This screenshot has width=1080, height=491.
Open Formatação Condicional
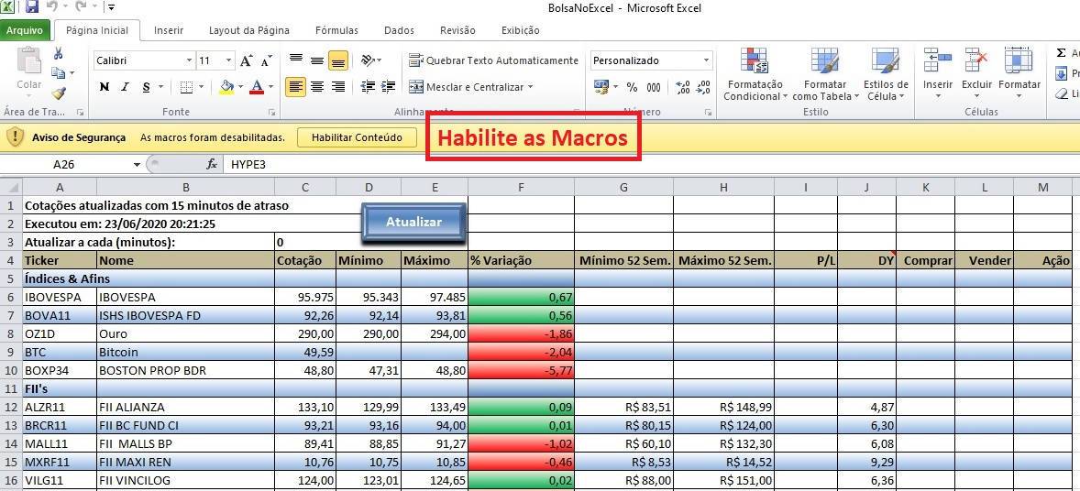753,74
